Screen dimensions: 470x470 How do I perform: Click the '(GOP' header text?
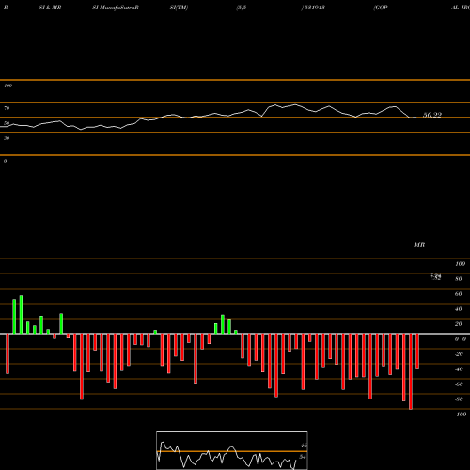click(x=381, y=8)
